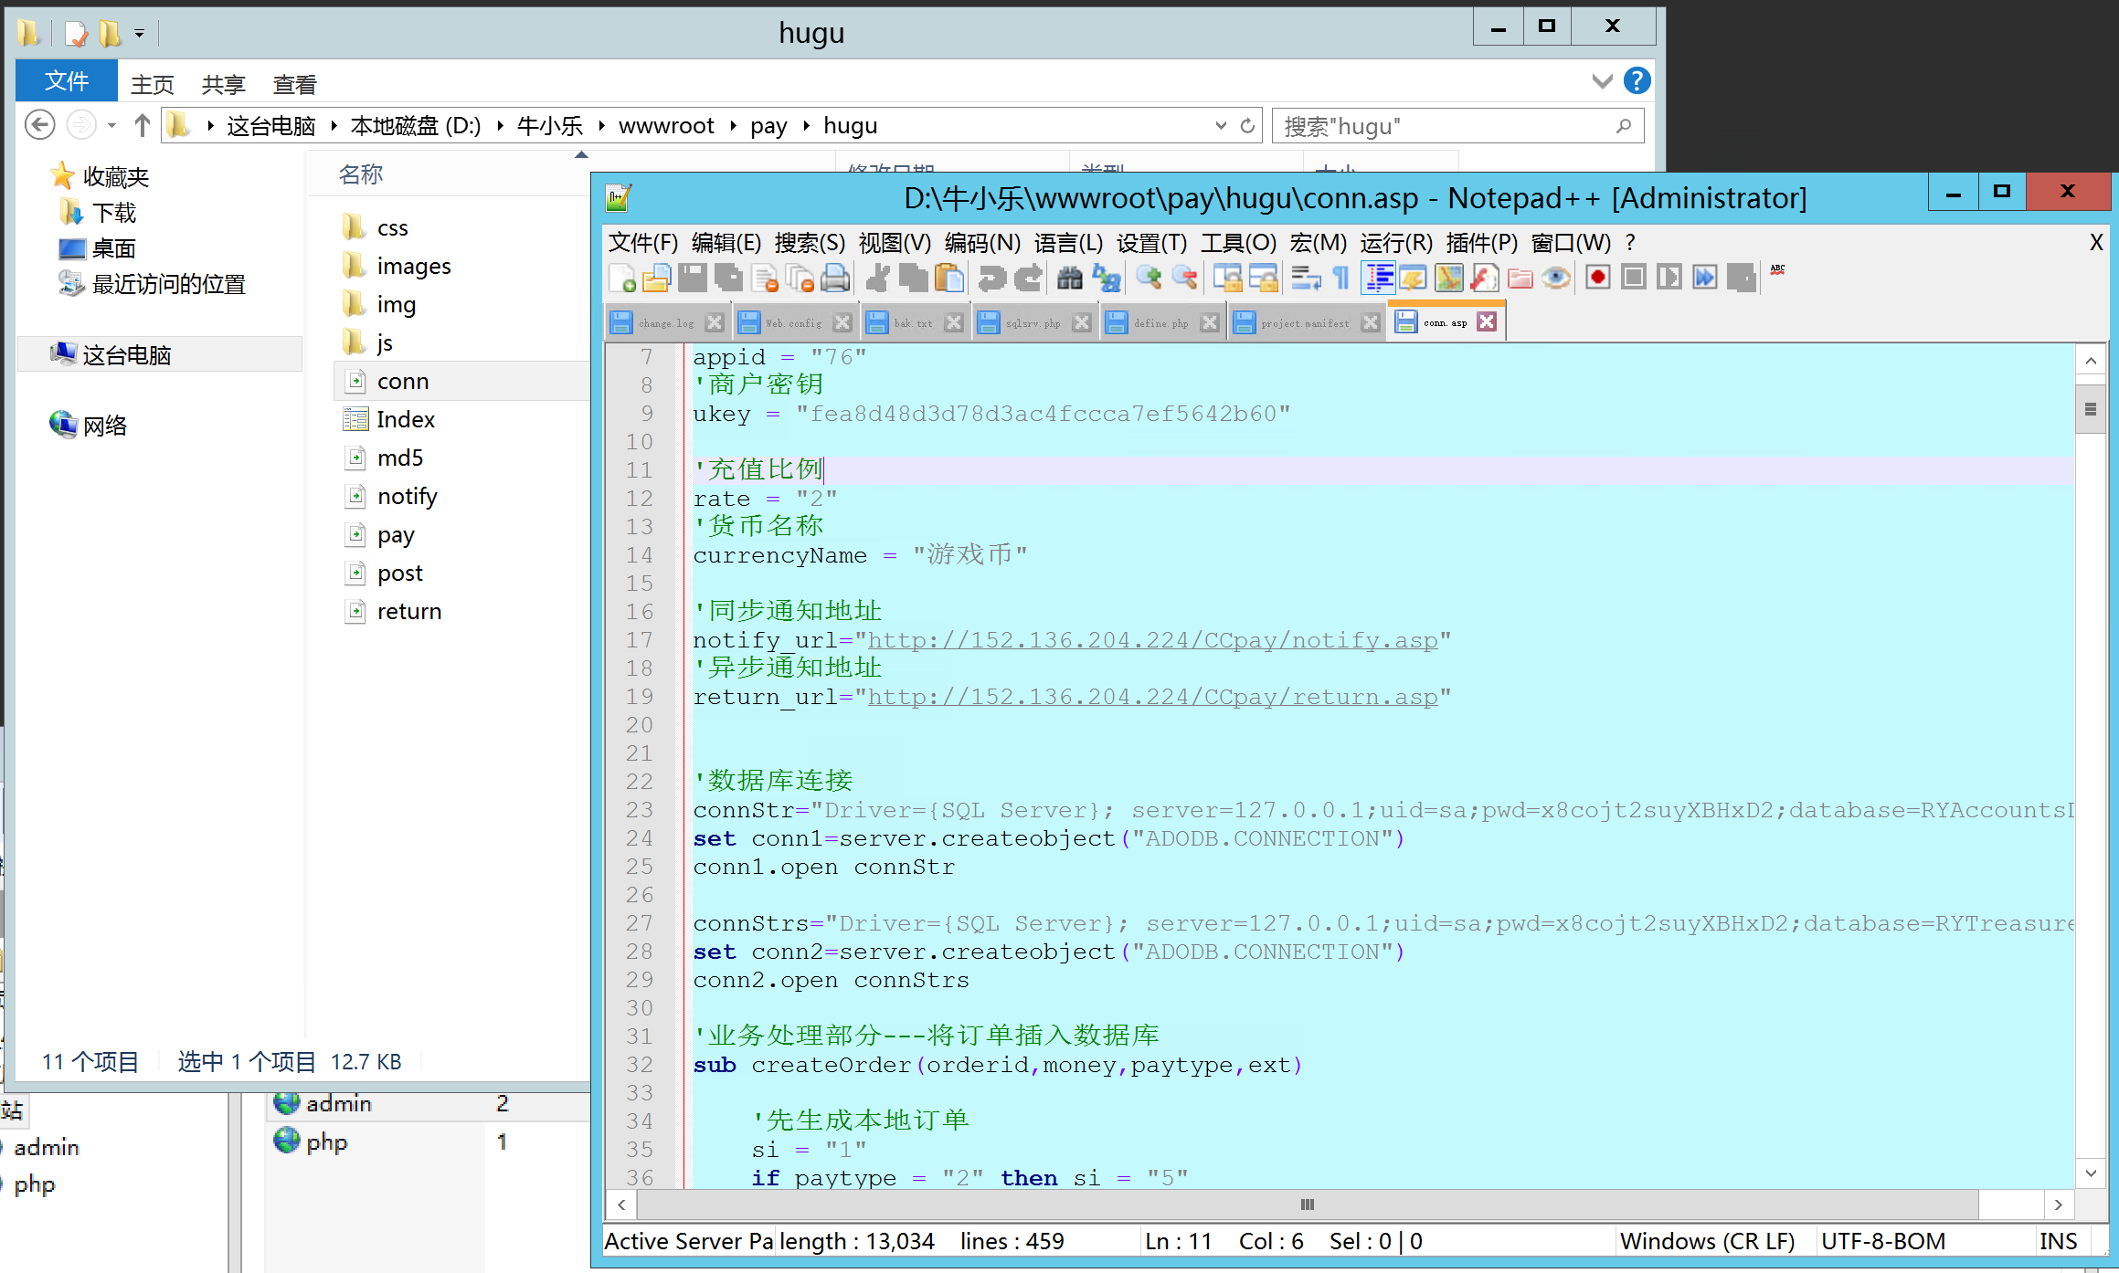Open the recent locations dropdown arrow
2119x1273 pixels.
click(111, 126)
